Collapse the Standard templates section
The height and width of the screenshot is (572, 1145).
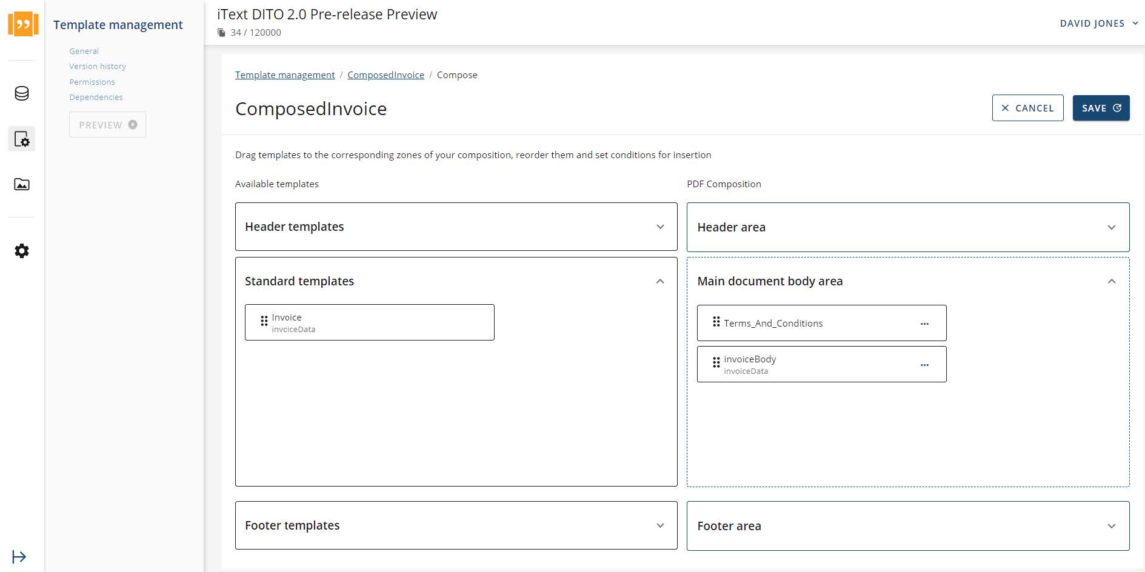[x=660, y=281]
